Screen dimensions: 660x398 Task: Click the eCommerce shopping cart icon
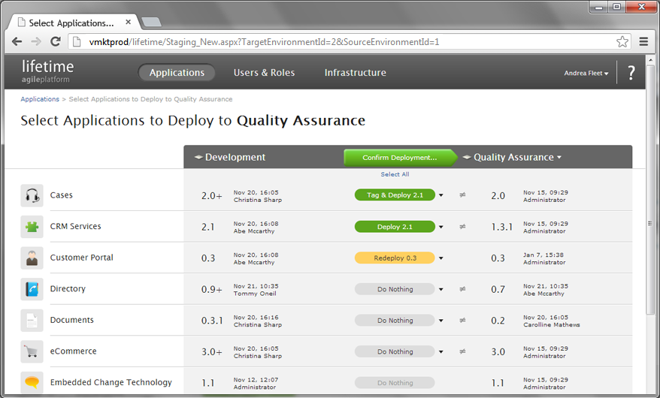[x=32, y=351]
